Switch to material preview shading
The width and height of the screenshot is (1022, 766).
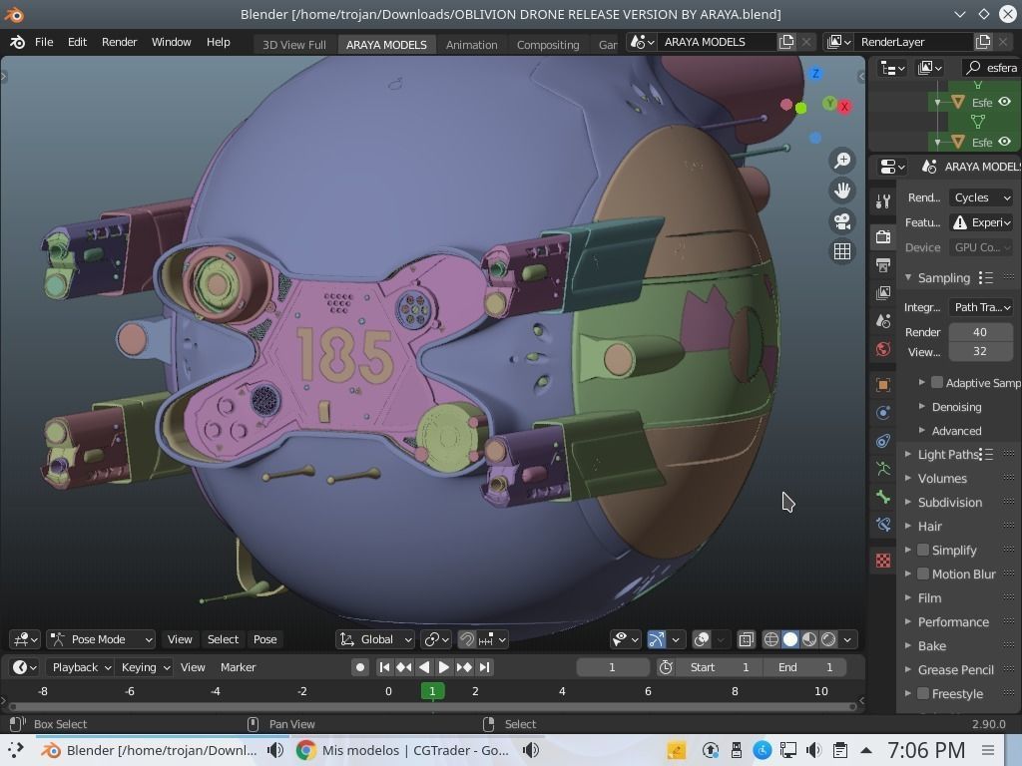pyautogui.click(x=809, y=639)
